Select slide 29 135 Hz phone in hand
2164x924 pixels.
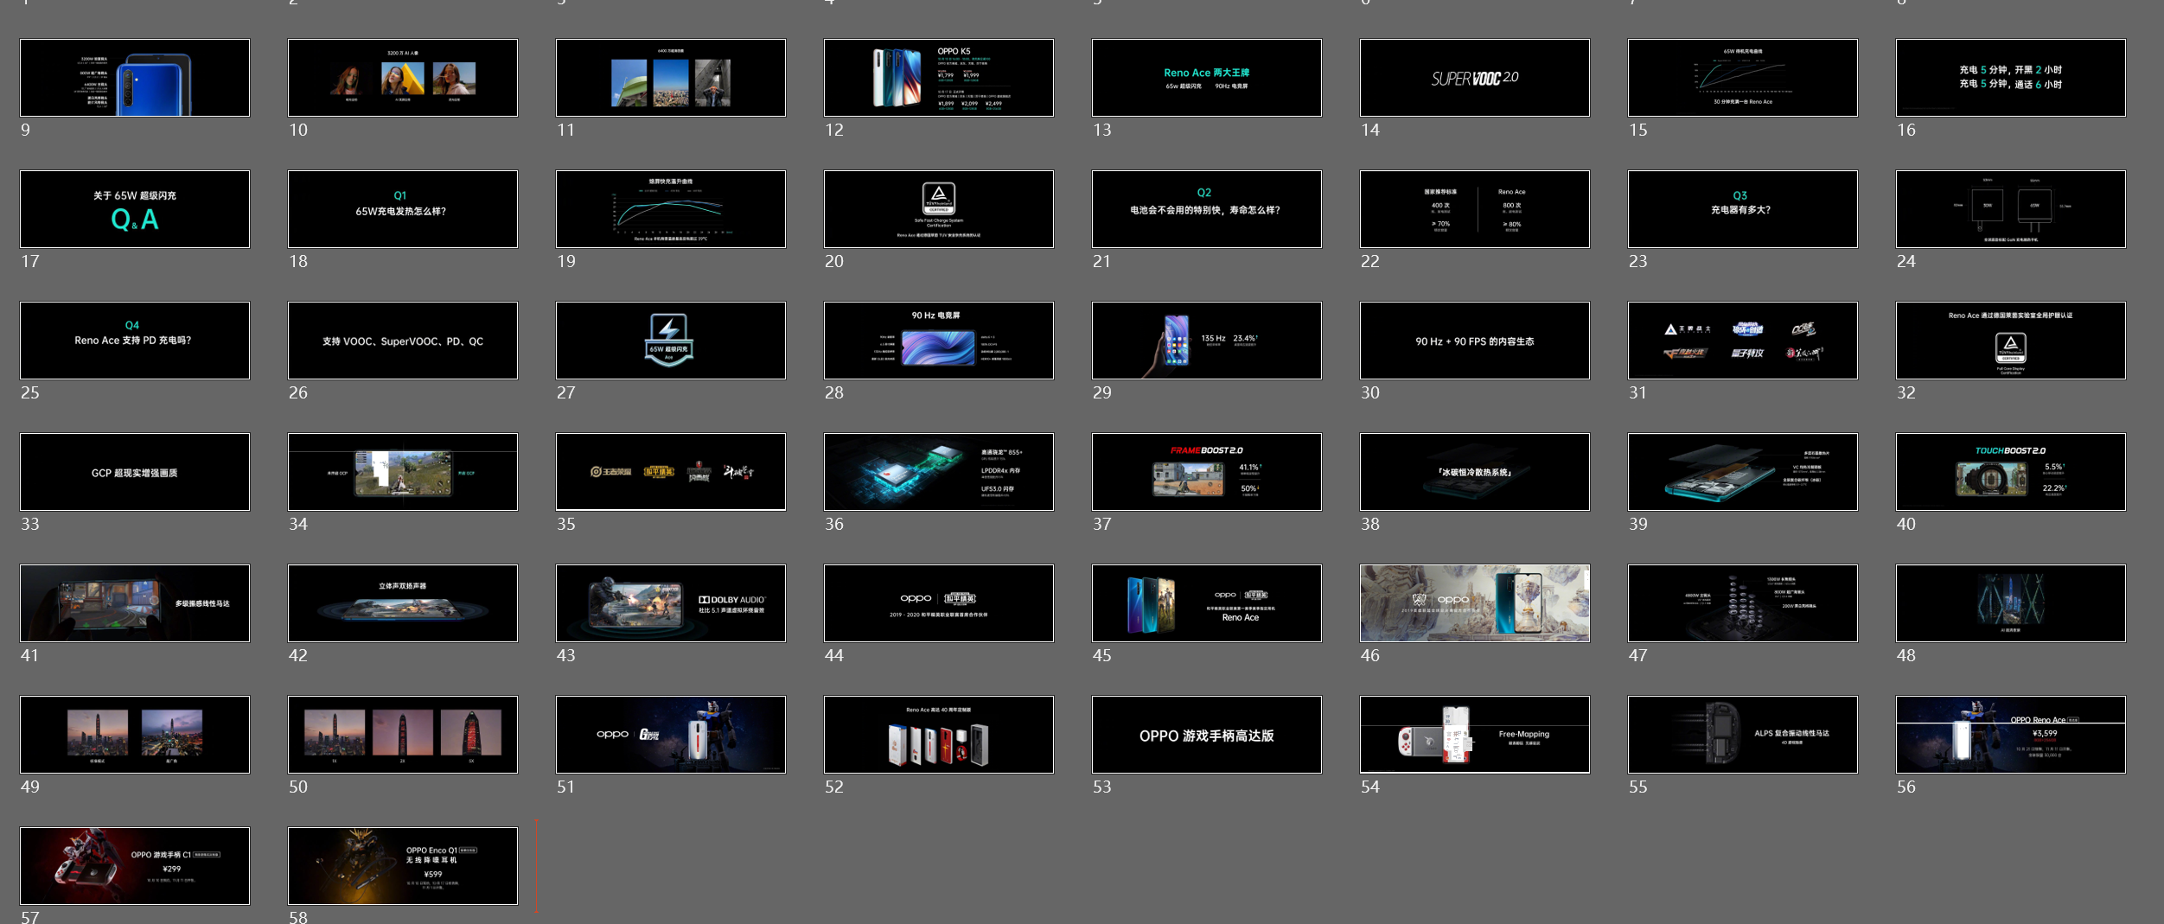pyautogui.click(x=1207, y=341)
